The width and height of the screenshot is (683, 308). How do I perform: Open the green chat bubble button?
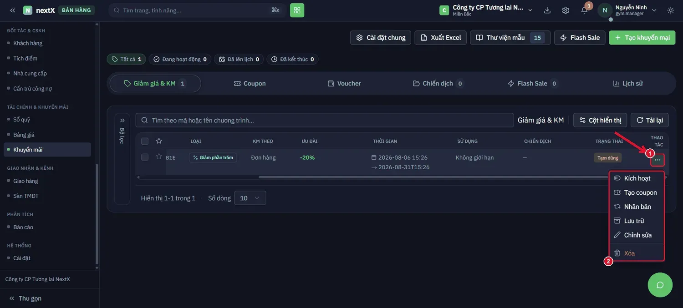(x=660, y=285)
